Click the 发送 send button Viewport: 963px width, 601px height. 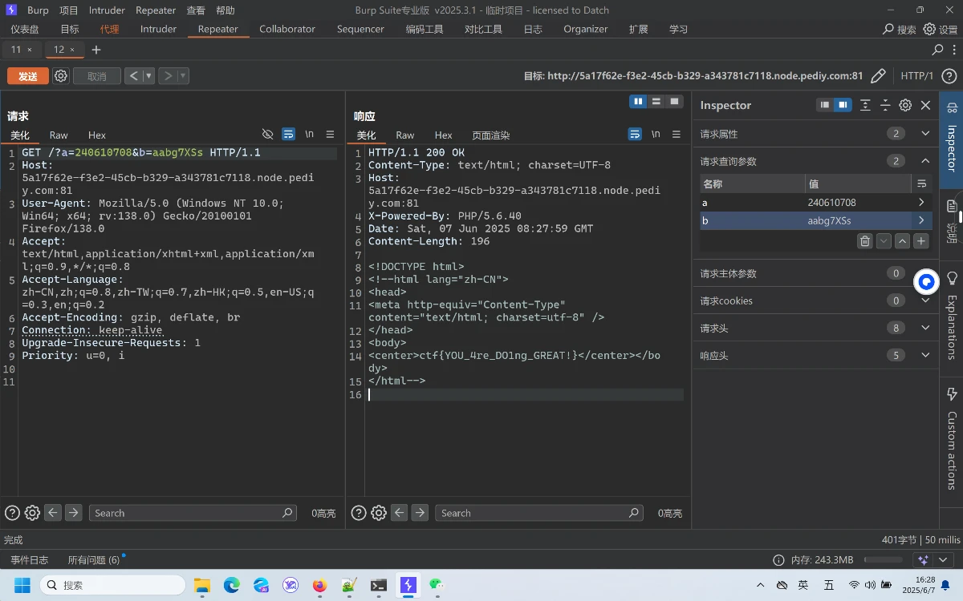pos(28,76)
